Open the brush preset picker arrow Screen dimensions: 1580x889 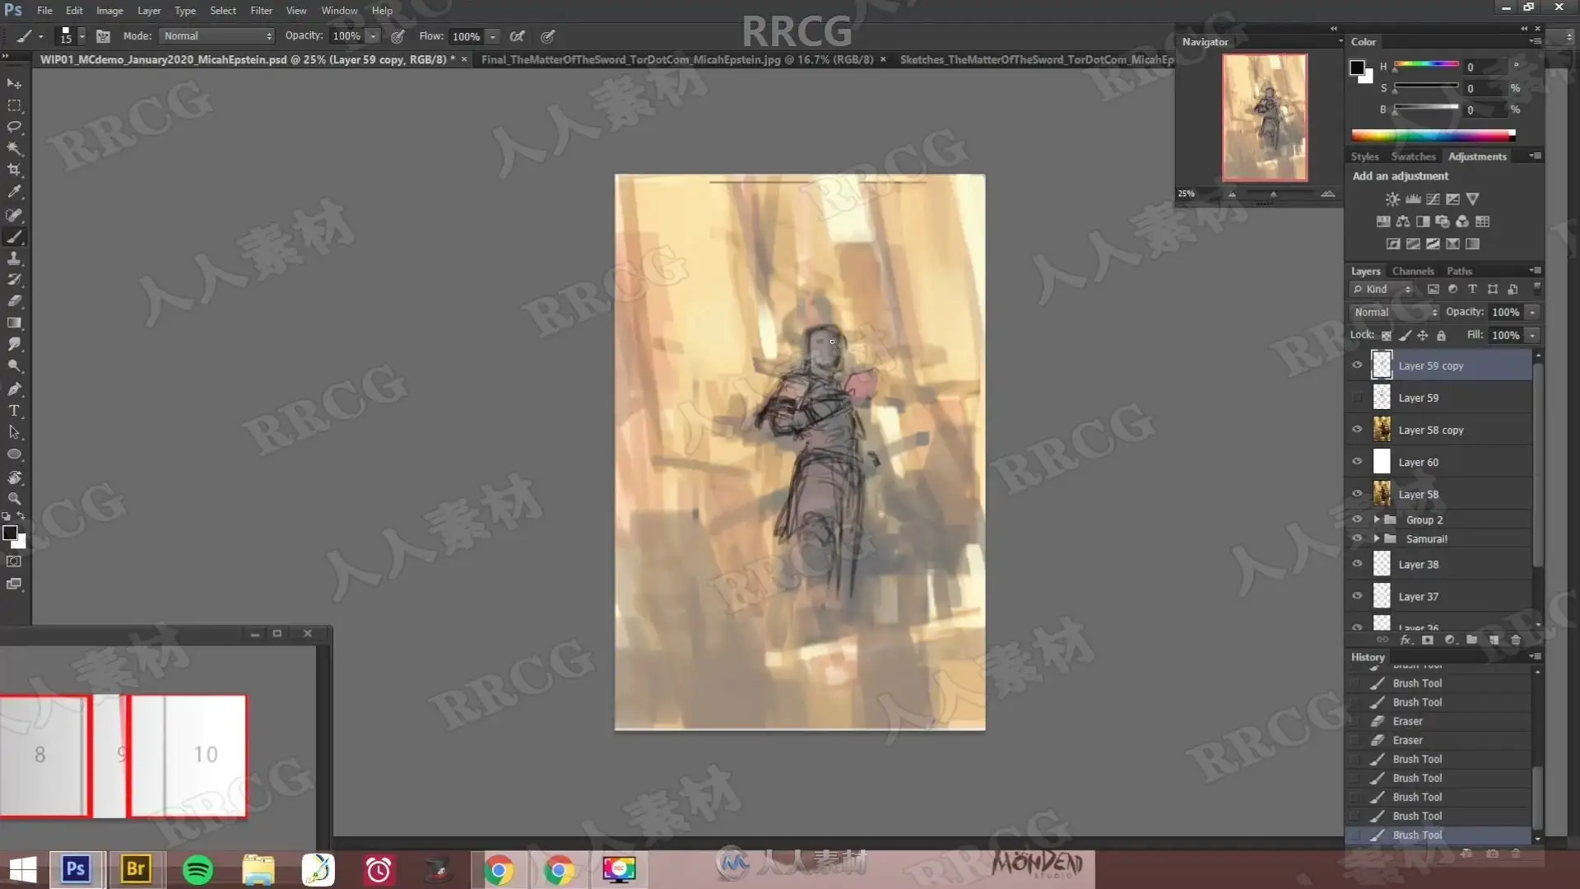[x=81, y=36]
